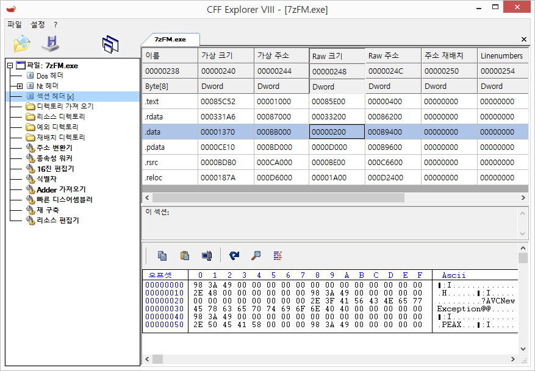Collapse the 파일: 7zFM.exe root node
The width and height of the screenshot is (535, 371).
point(10,65)
